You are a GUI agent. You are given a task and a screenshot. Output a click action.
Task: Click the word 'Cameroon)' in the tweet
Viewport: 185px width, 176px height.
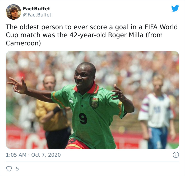click(23, 43)
